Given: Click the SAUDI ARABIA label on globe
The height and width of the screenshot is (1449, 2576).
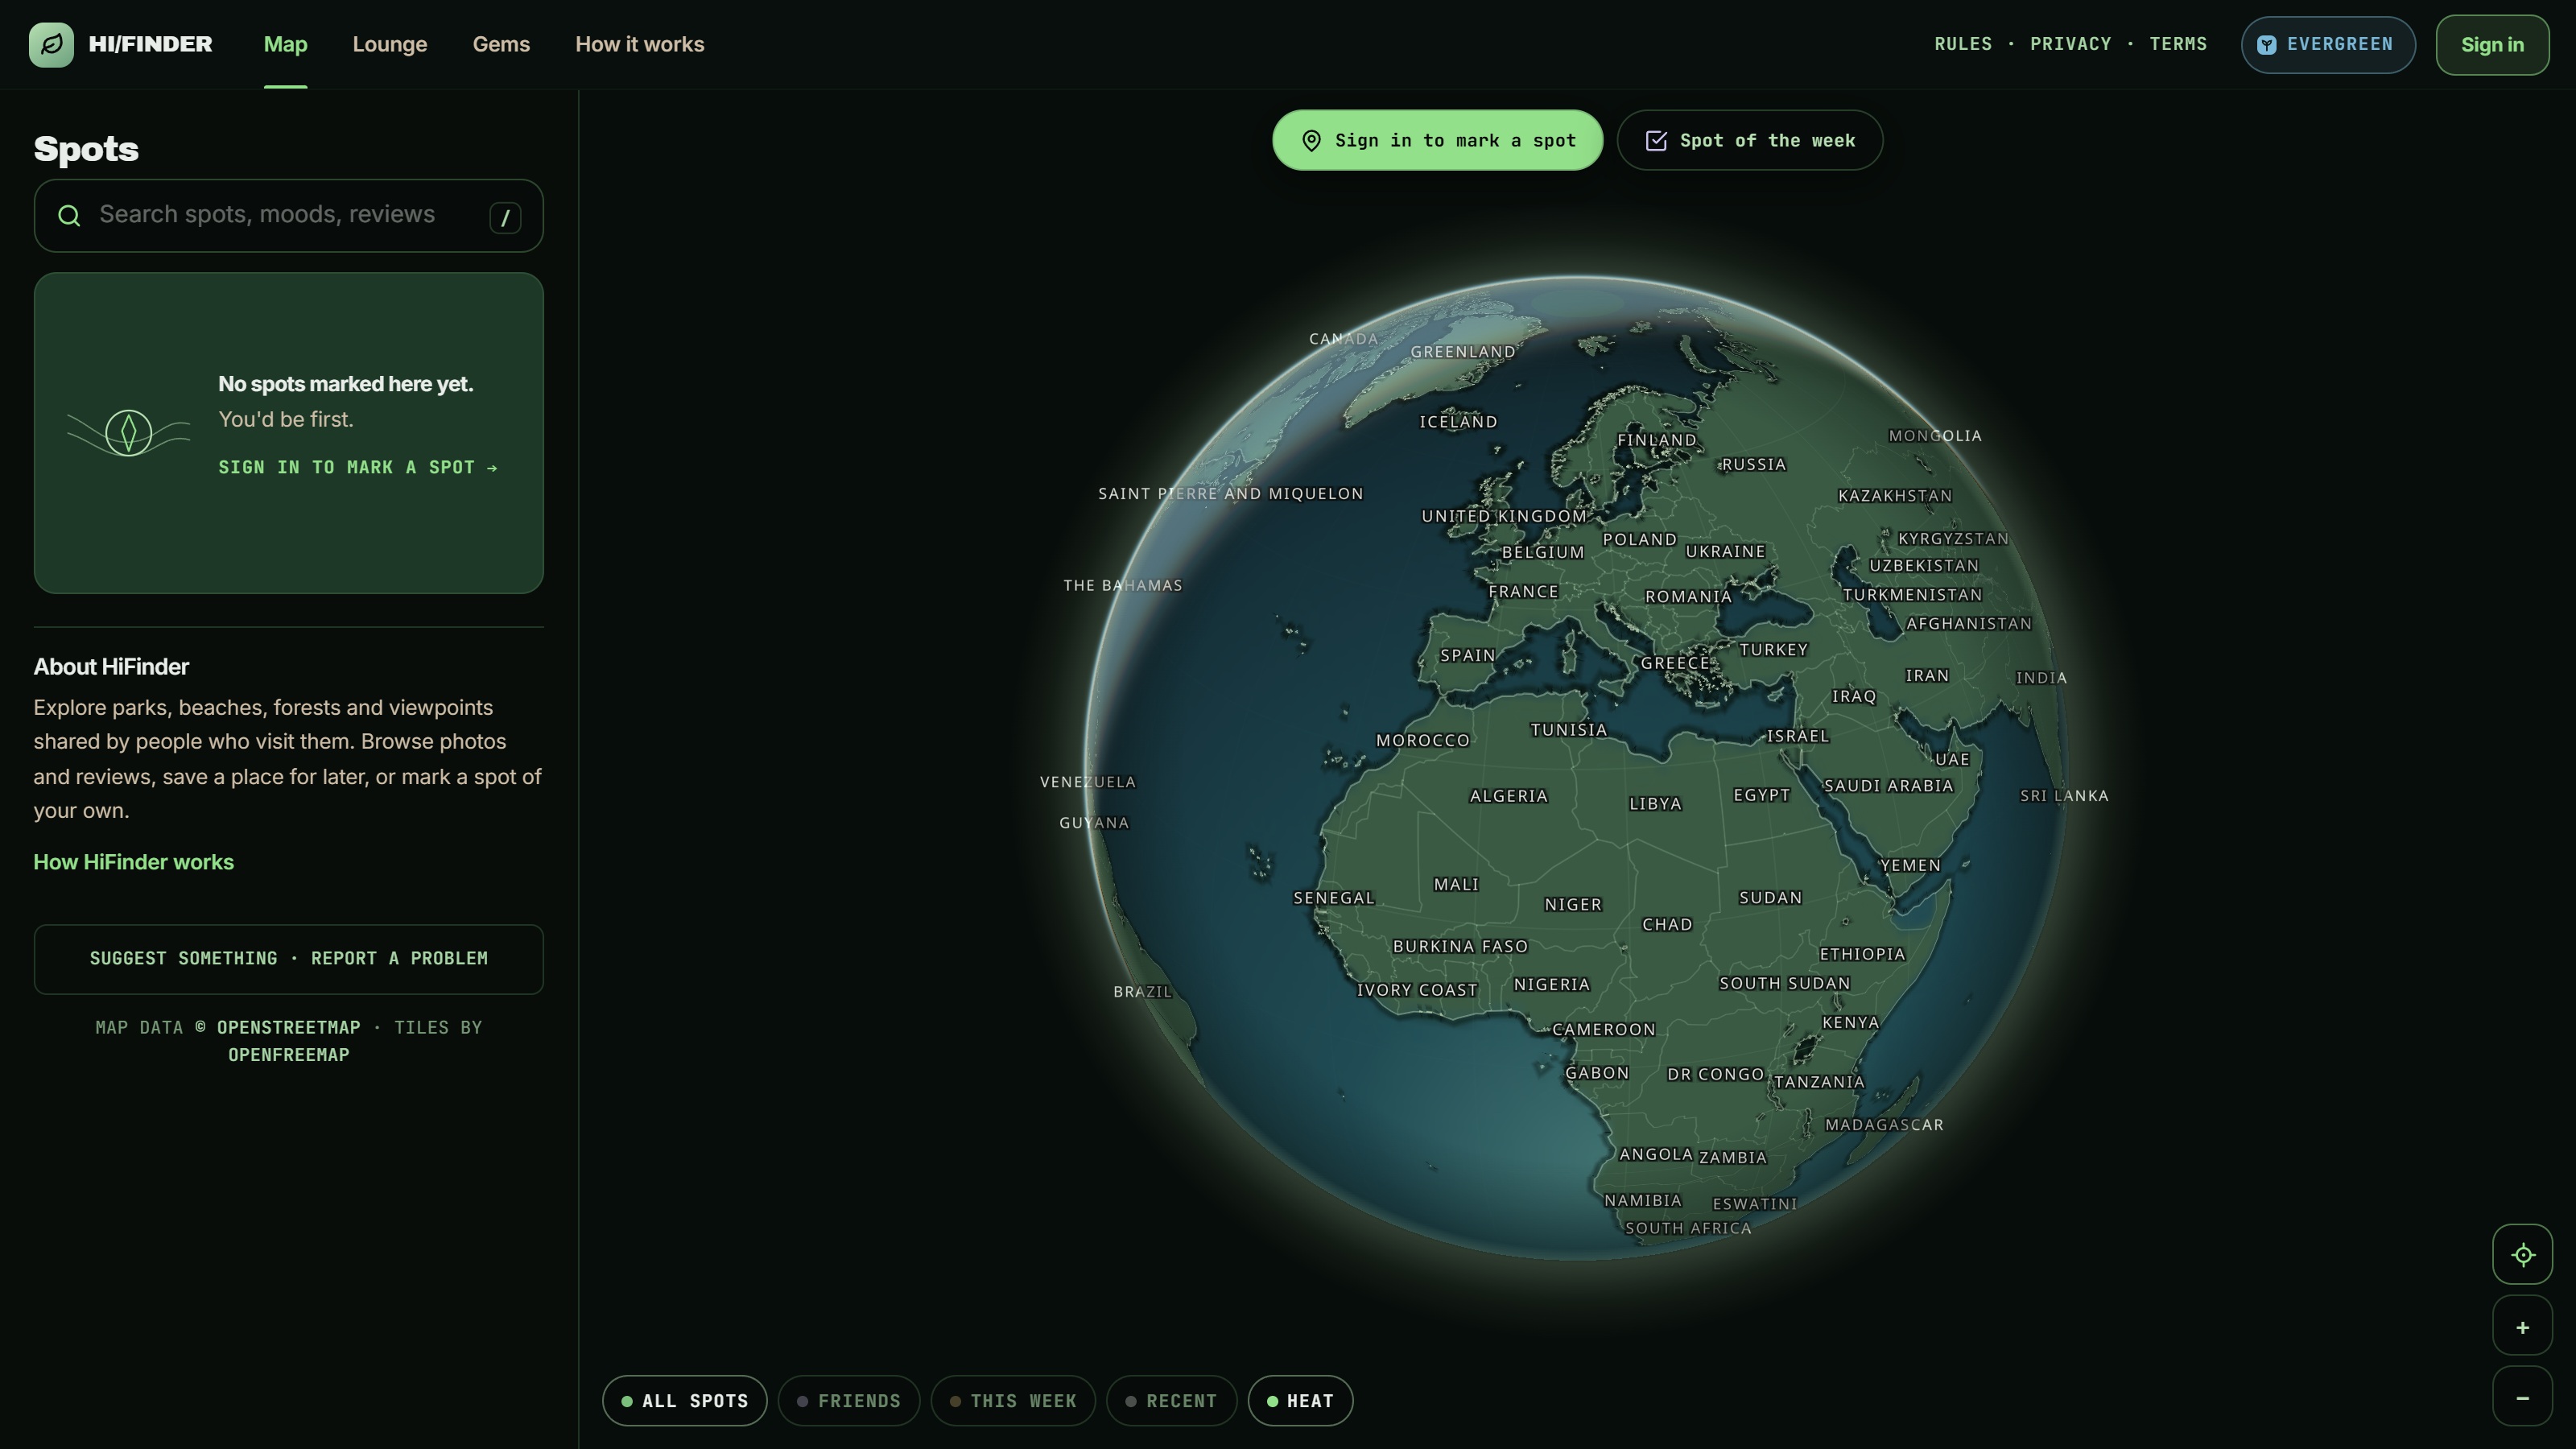Looking at the screenshot, I should [1888, 786].
